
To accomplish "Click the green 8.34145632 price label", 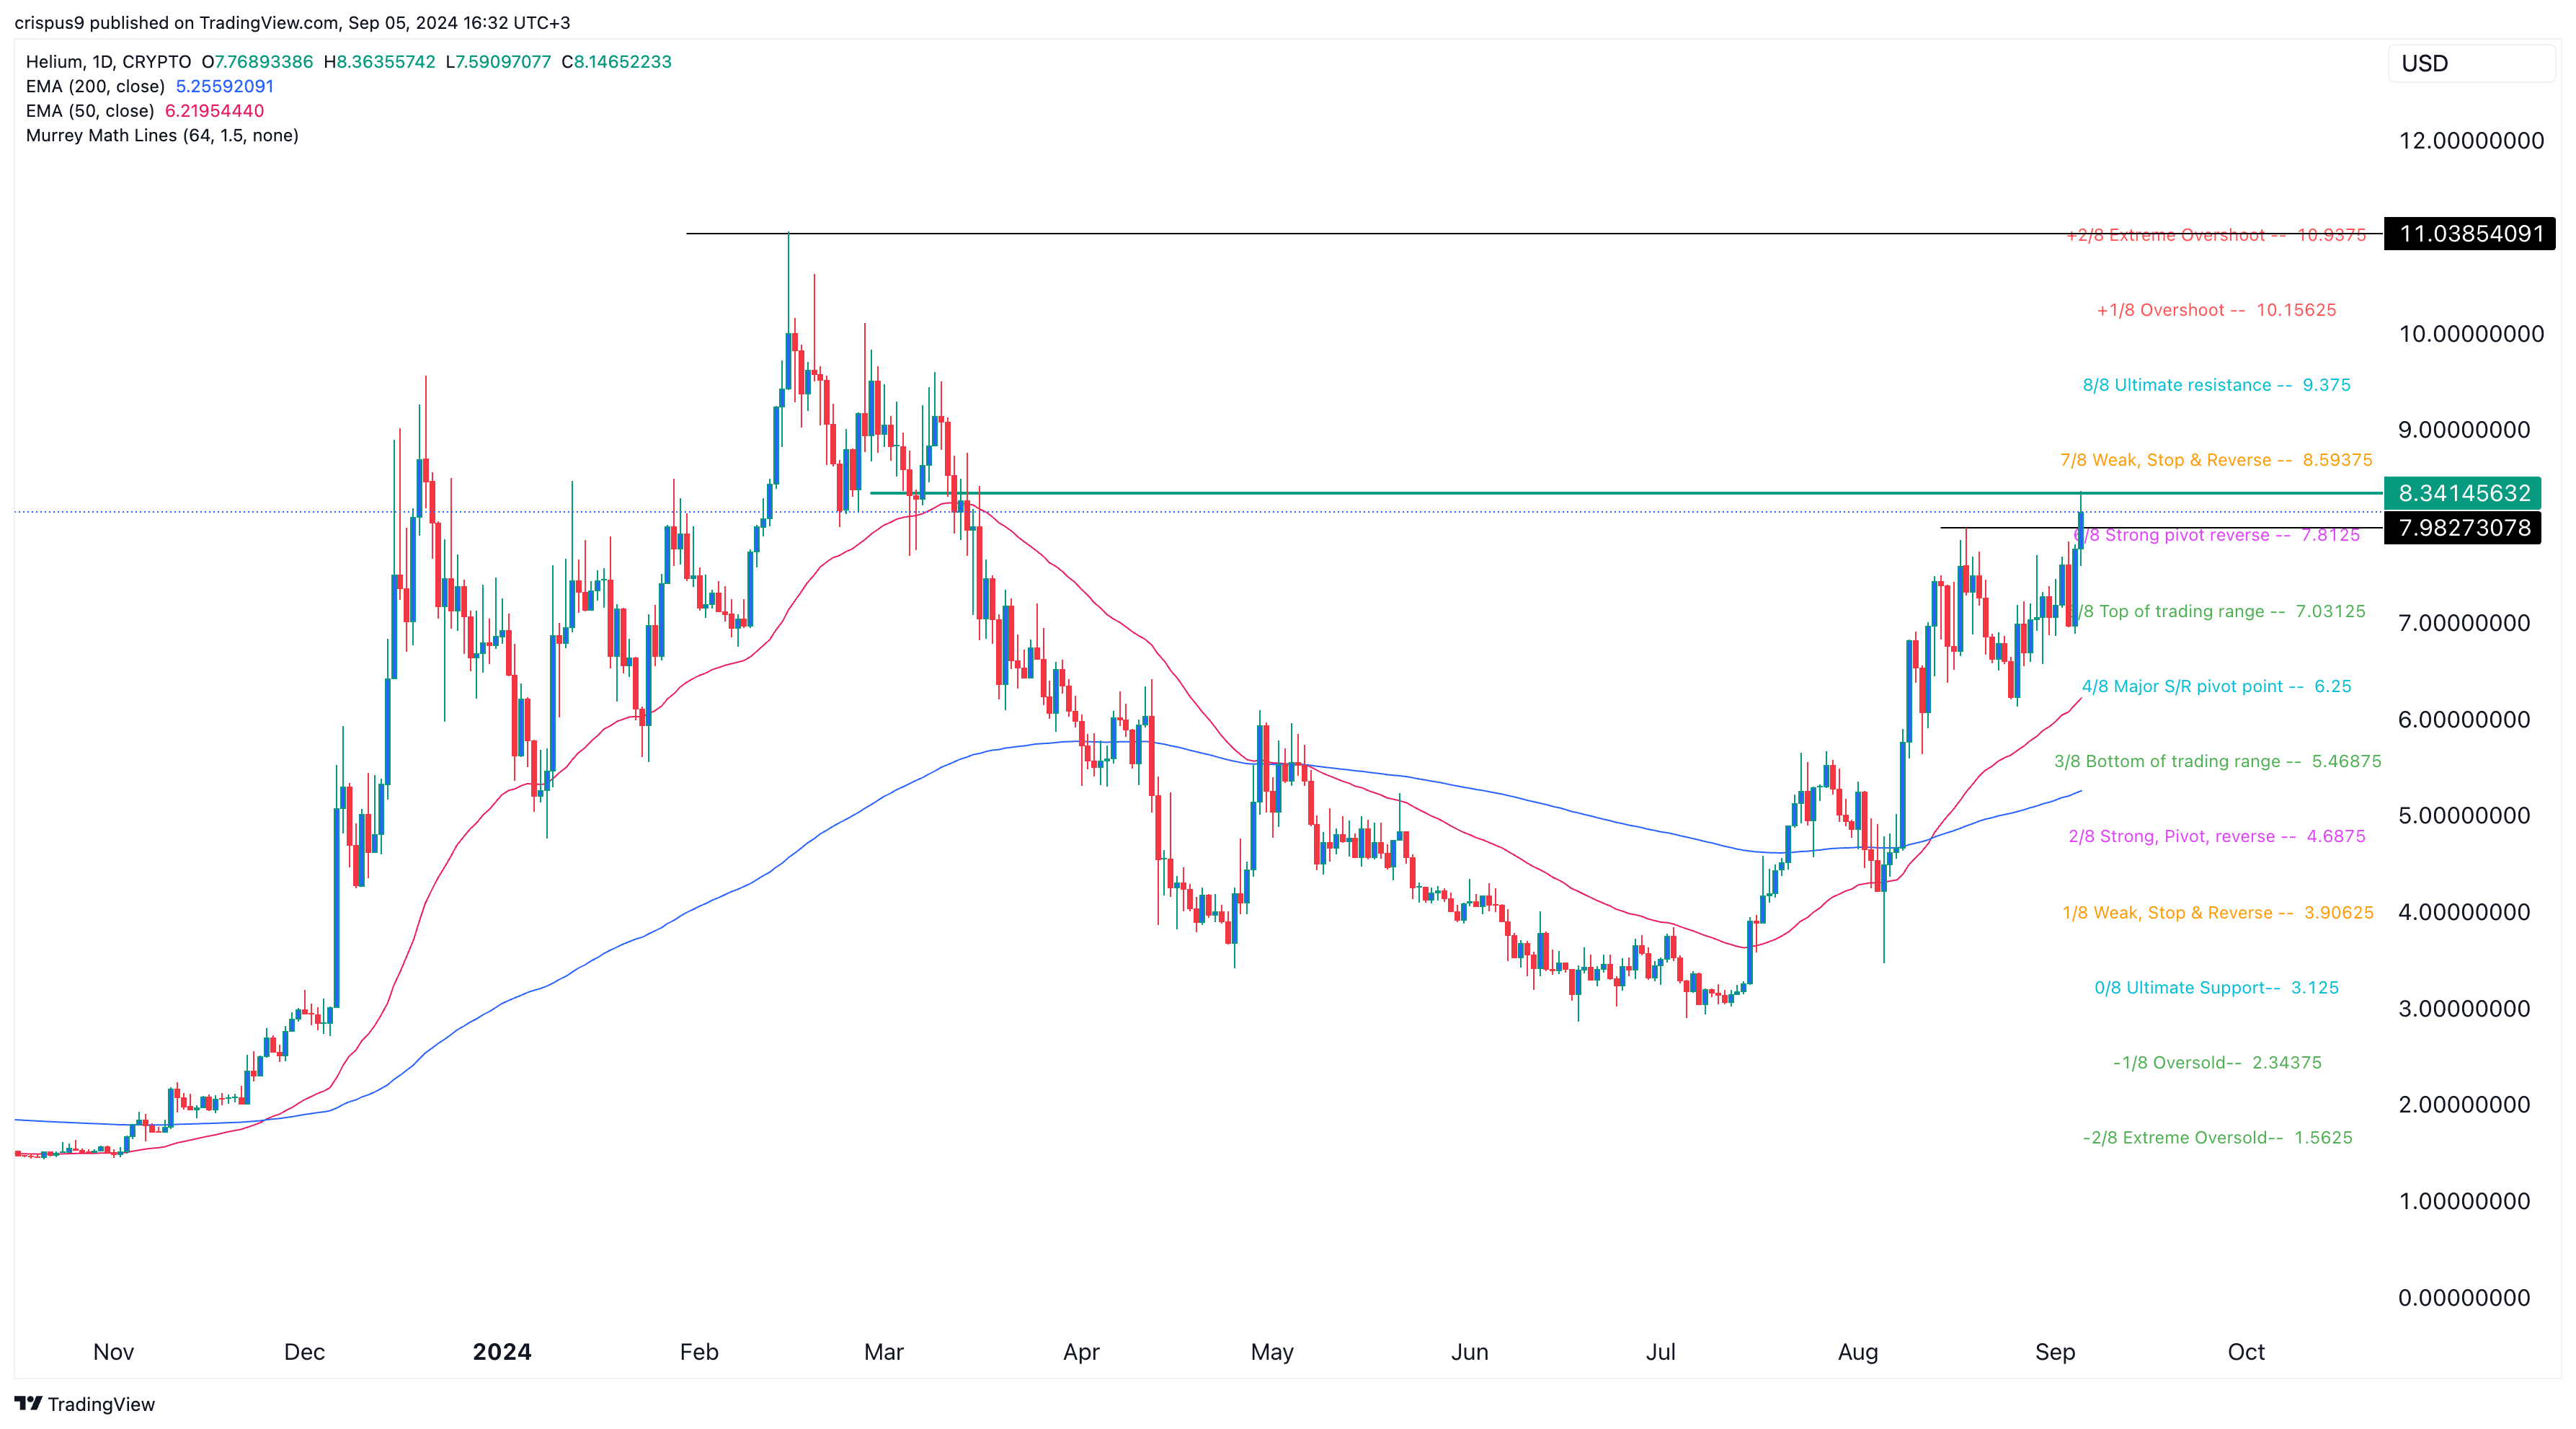I will pos(2463,493).
